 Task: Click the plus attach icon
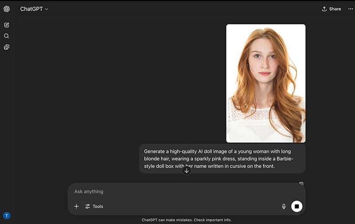tap(76, 206)
